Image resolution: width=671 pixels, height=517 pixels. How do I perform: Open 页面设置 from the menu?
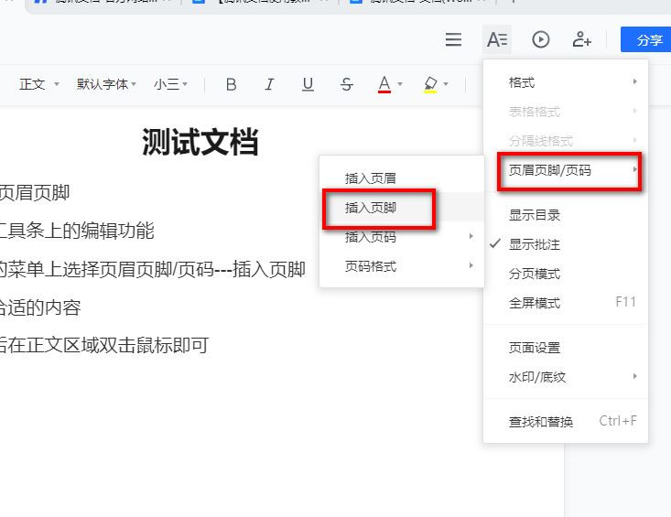click(x=535, y=348)
